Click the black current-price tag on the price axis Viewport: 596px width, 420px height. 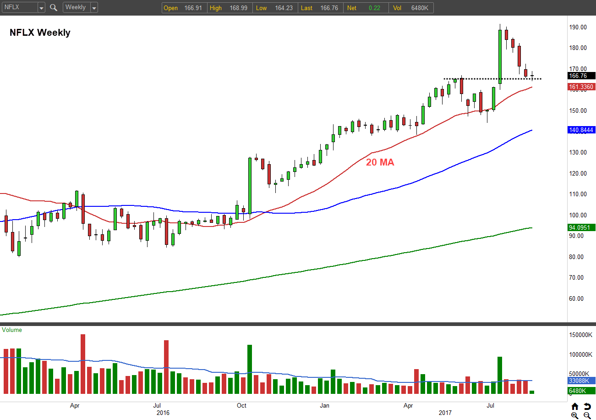581,76
